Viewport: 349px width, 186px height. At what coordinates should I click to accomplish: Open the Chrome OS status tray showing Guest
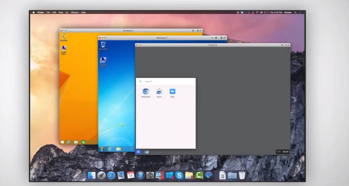pyautogui.click(x=283, y=152)
